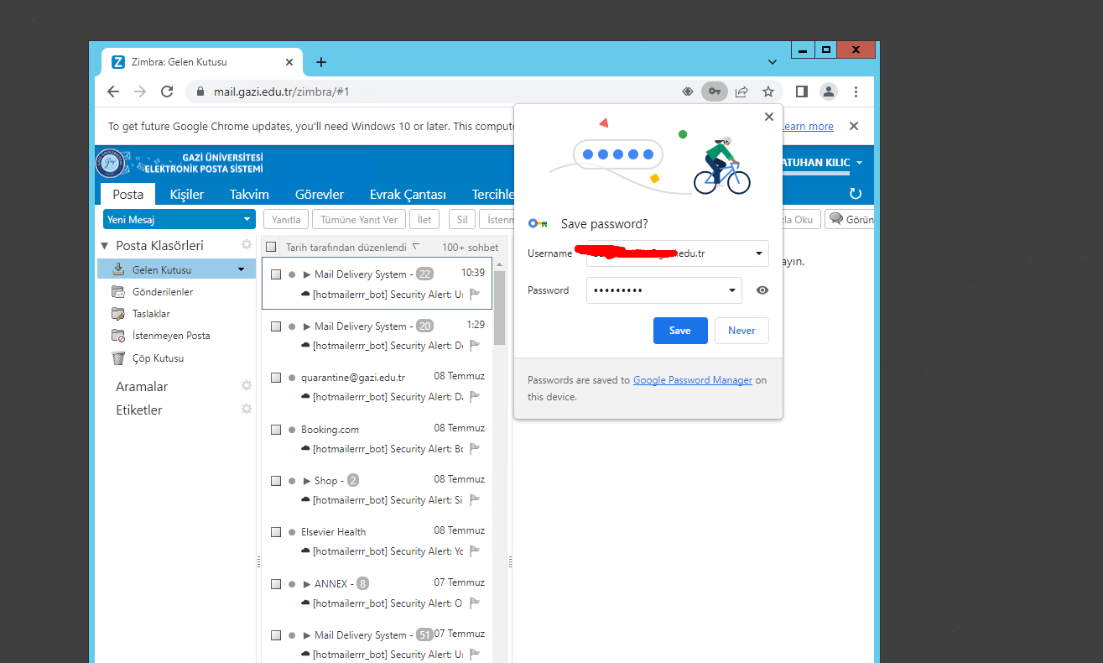The height and width of the screenshot is (663, 1103).
Task: Open the Evrak Çantası tab
Action: [x=408, y=194]
